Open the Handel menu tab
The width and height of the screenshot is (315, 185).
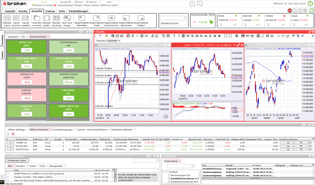pyautogui.click(x=10, y=11)
